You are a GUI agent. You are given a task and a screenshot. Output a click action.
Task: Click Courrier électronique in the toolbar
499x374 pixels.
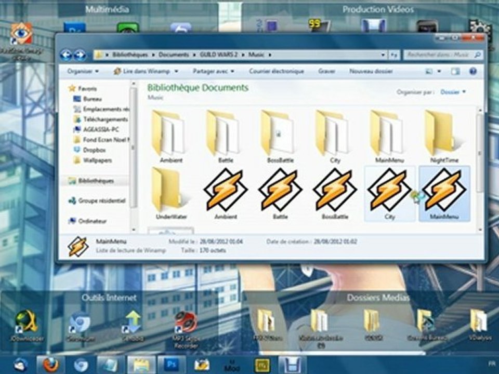click(x=277, y=71)
